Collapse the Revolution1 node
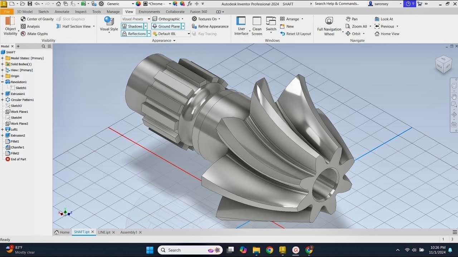Viewport: 458px width, 257px height. tap(3, 82)
